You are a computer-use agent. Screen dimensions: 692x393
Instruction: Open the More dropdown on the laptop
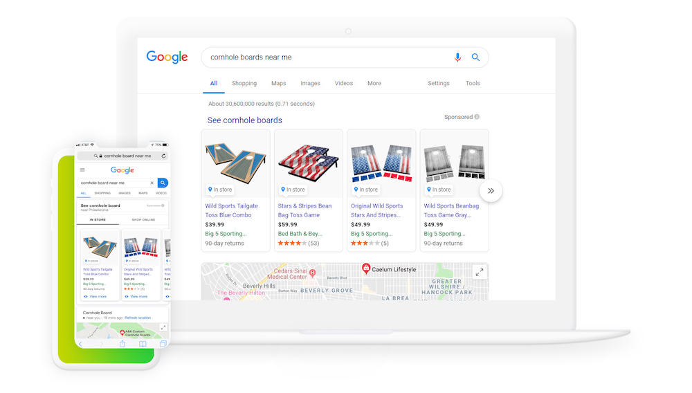click(374, 83)
